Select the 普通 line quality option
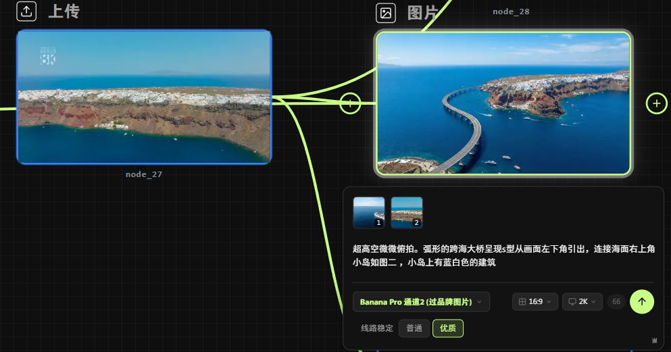The height and width of the screenshot is (352, 671). click(414, 328)
